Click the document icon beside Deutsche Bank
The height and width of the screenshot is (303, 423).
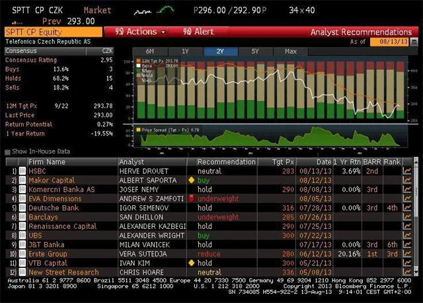click(23, 208)
